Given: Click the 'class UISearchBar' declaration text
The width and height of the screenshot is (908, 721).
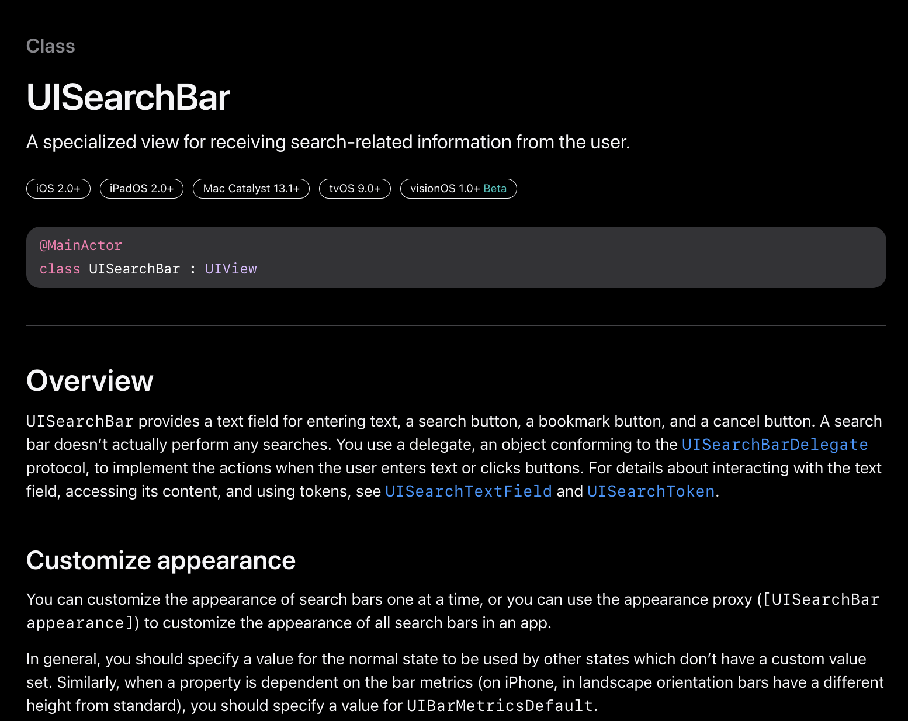Looking at the screenshot, I should click(110, 269).
